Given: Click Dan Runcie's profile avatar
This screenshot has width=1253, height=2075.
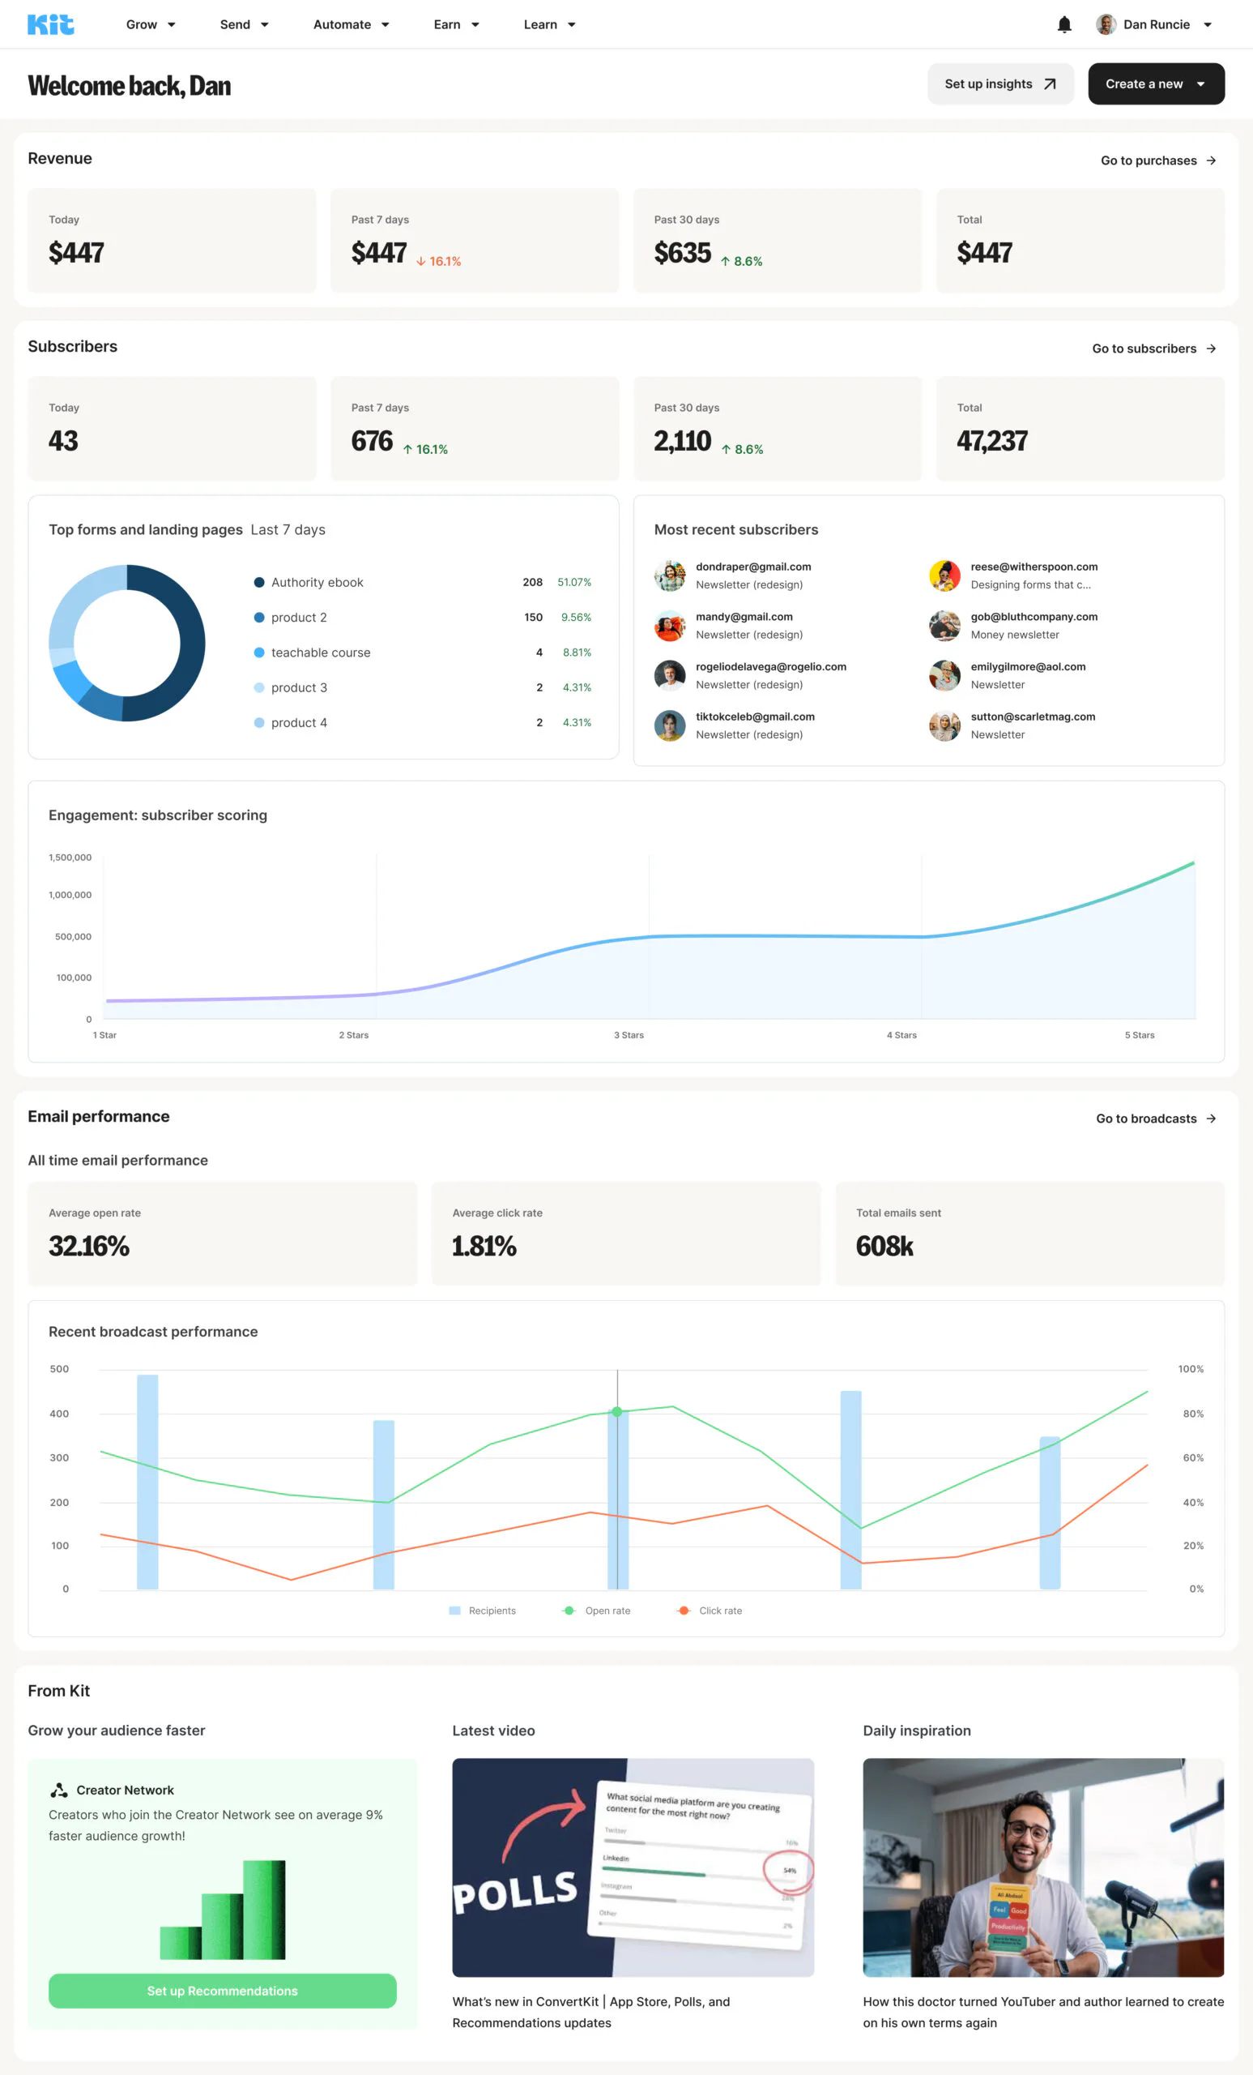Looking at the screenshot, I should (1106, 24).
